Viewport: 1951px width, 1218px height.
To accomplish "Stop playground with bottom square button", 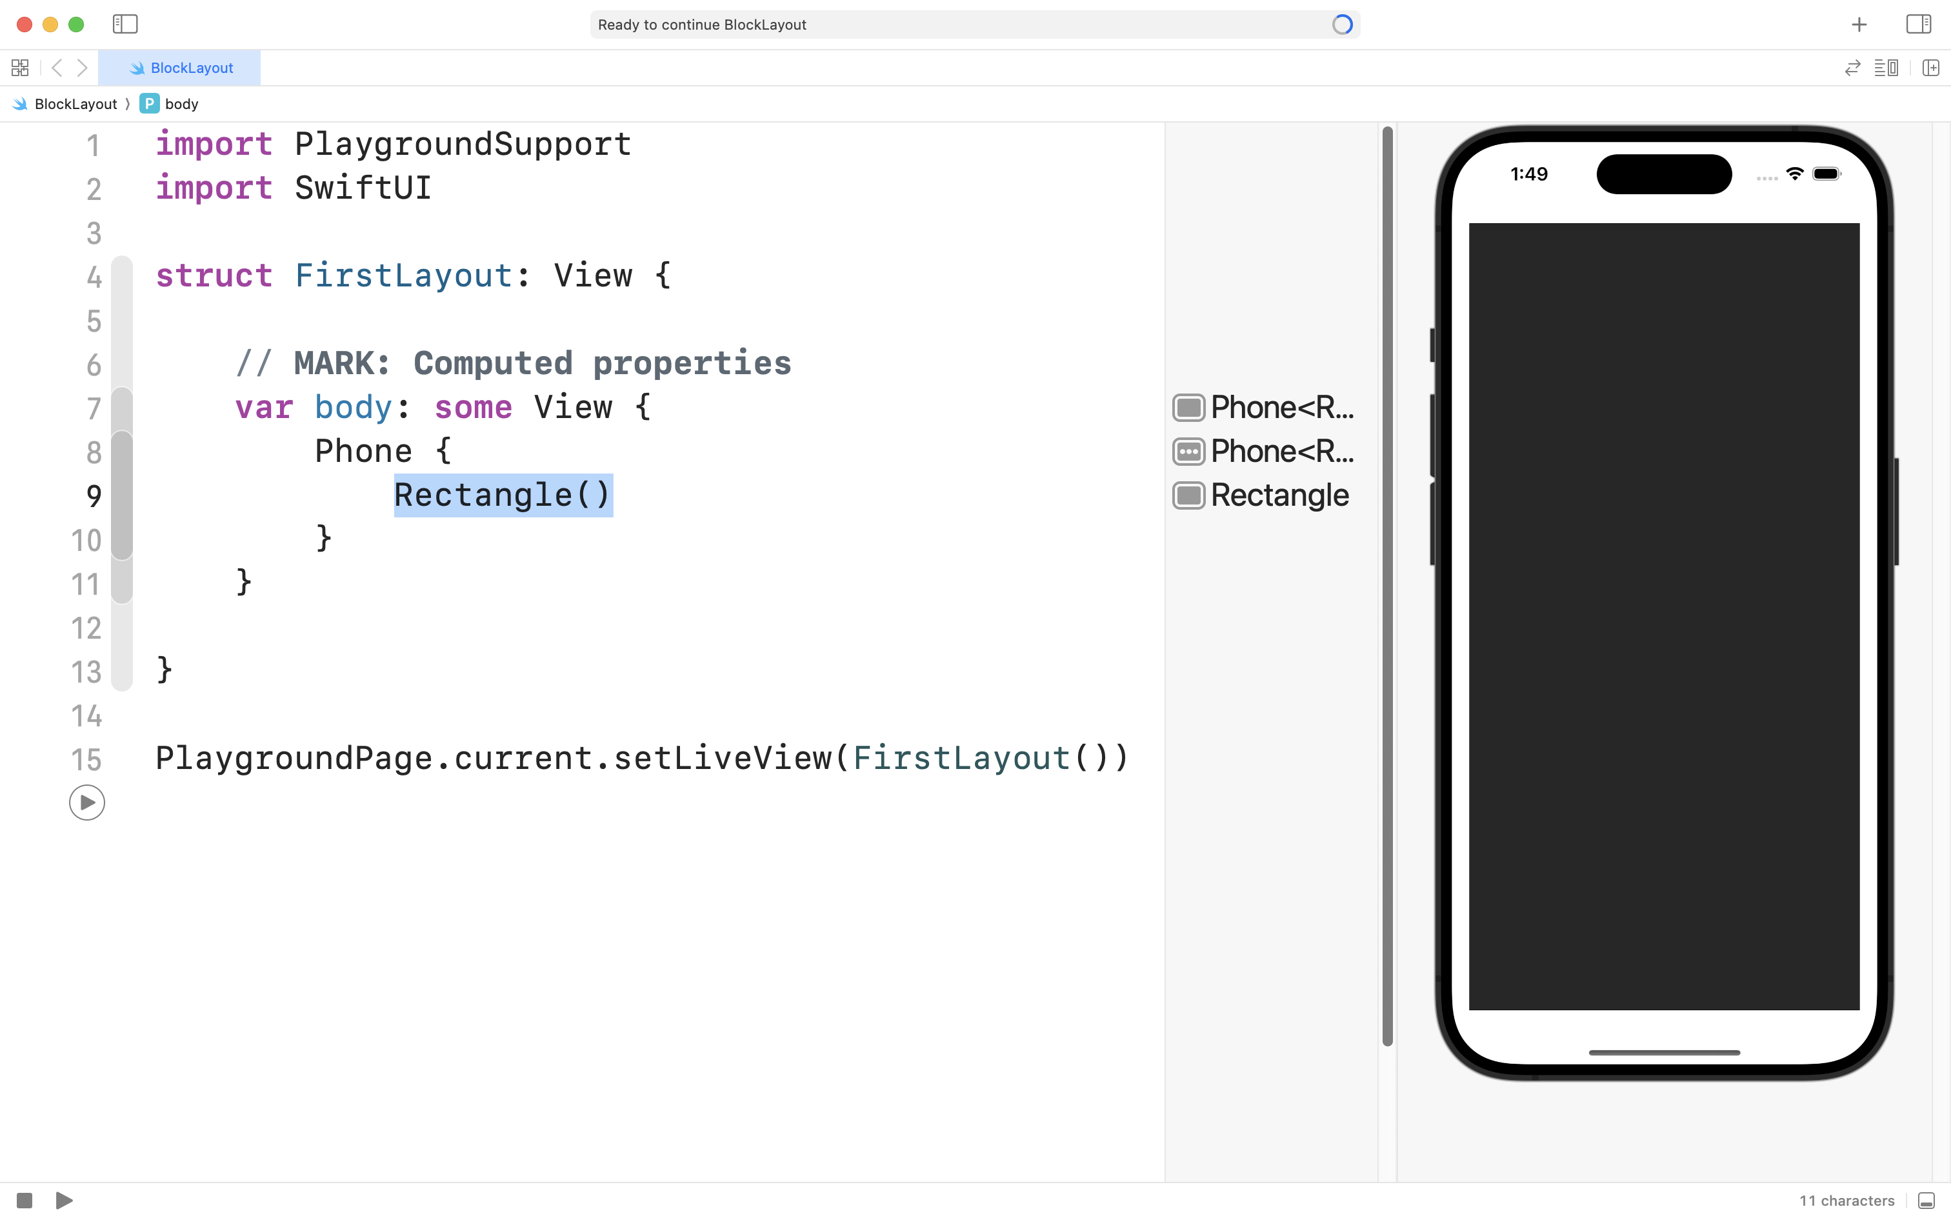I will [24, 1201].
